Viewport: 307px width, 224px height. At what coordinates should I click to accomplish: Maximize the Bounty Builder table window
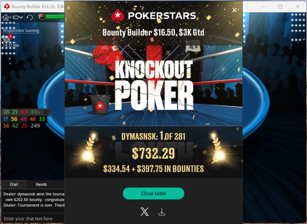pos(280,7)
